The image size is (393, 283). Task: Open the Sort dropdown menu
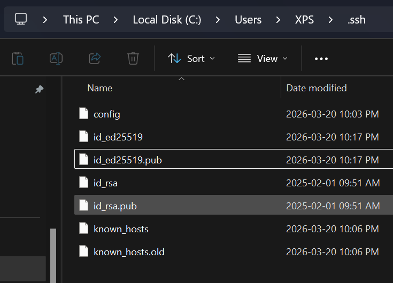tap(191, 58)
